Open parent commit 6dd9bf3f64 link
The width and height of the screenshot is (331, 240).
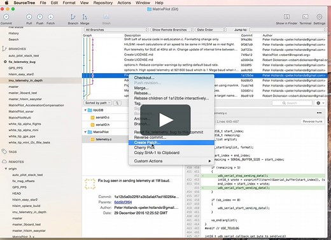123,202
